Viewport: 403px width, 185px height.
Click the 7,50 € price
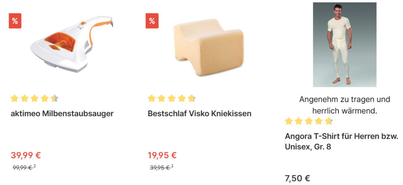click(297, 178)
